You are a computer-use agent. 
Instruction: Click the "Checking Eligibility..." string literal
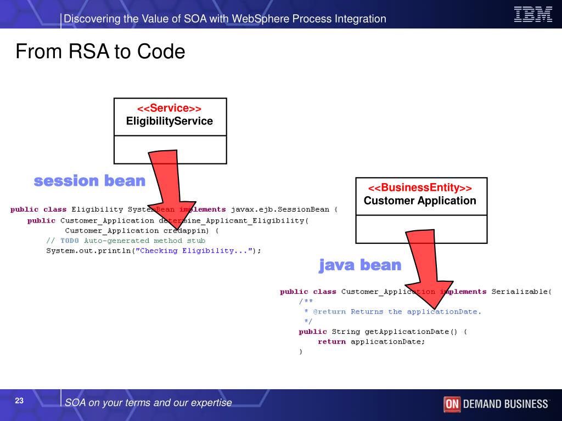pyautogui.click(x=194, y=251)
